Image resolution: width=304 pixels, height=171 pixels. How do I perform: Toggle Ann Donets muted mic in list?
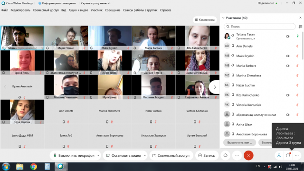pos(297,46)
